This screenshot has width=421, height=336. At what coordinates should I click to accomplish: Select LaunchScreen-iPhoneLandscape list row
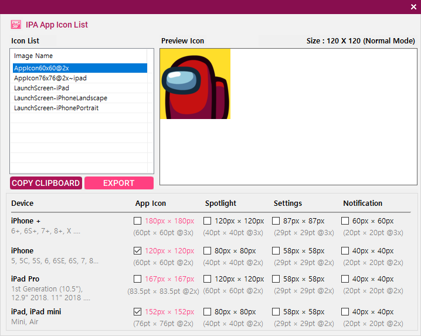(x=80, y=98)
